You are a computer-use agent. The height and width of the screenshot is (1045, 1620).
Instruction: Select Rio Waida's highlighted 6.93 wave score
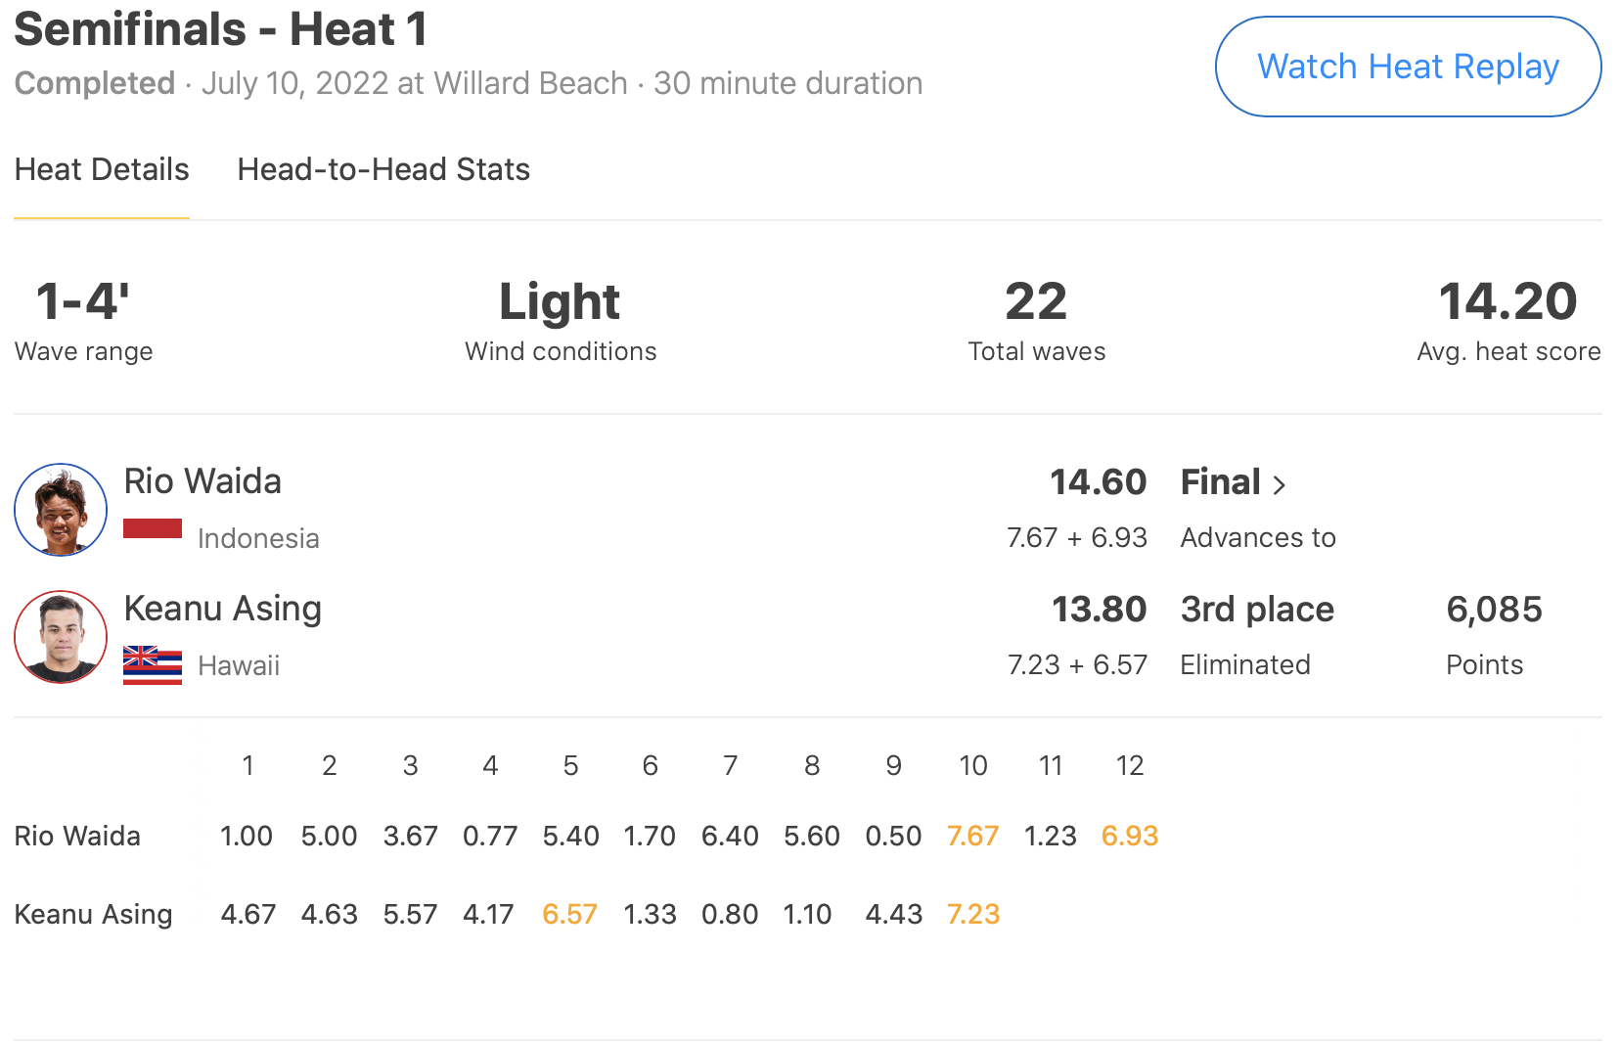tap(1129, 837)
